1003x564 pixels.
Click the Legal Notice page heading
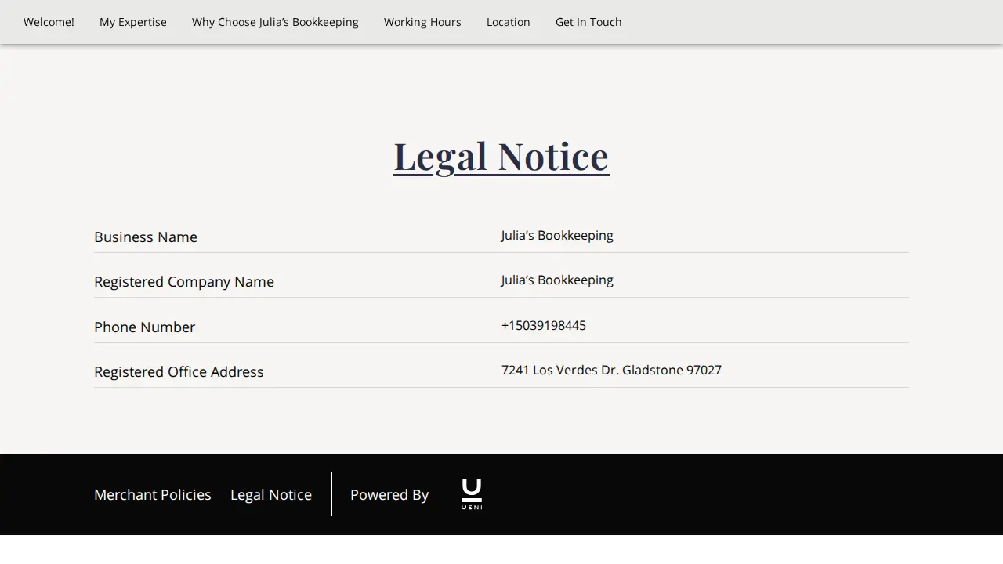point(501,156)
